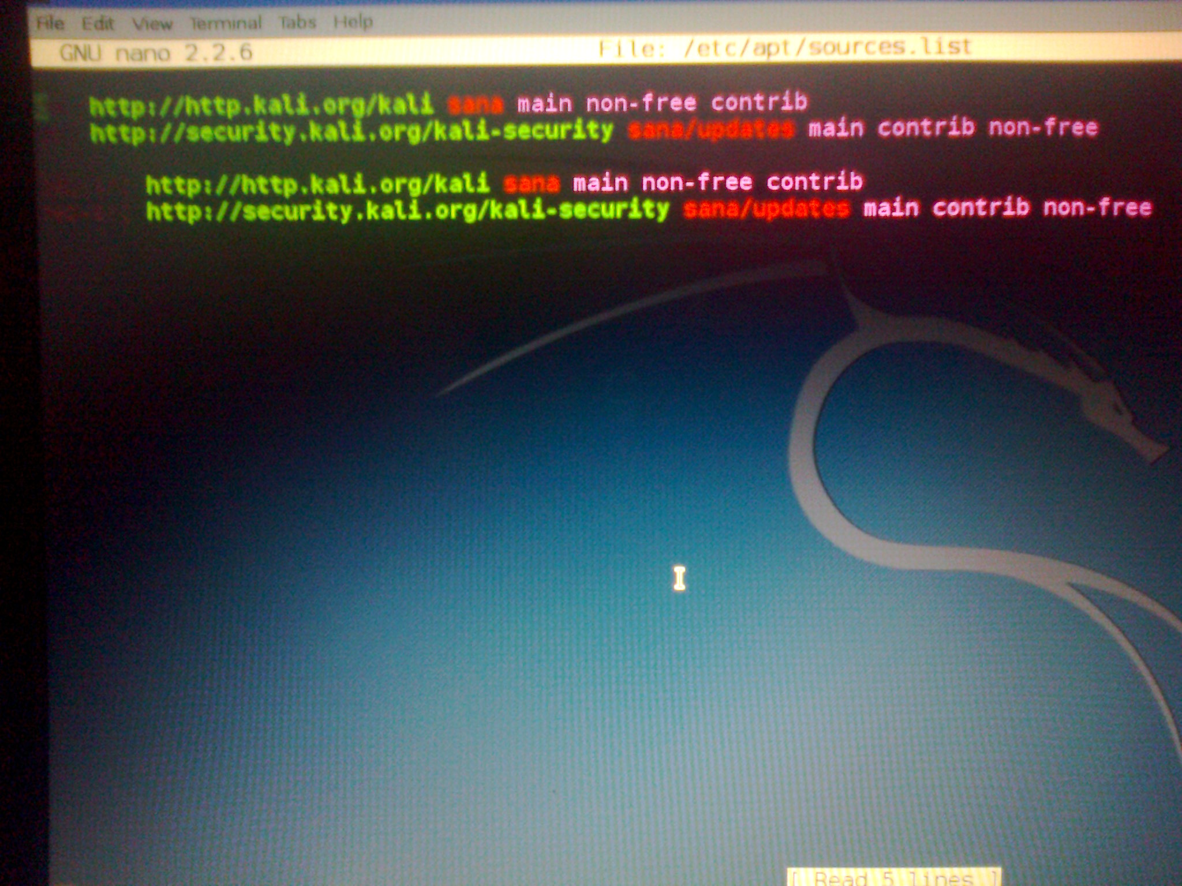Open the File menu

(50, 23)
